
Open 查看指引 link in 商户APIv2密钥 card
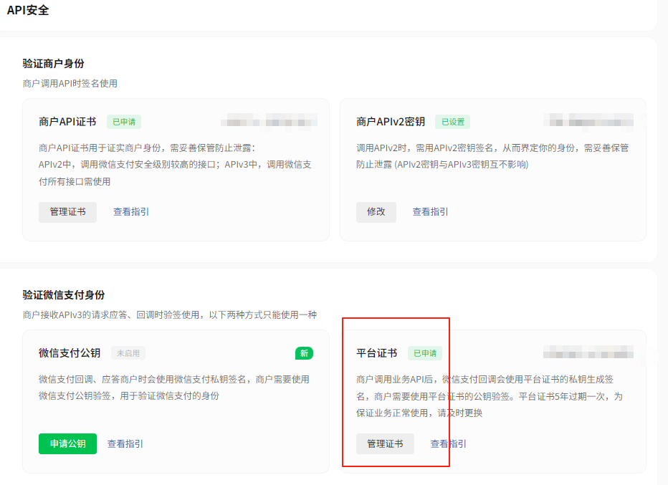point(430,212)
